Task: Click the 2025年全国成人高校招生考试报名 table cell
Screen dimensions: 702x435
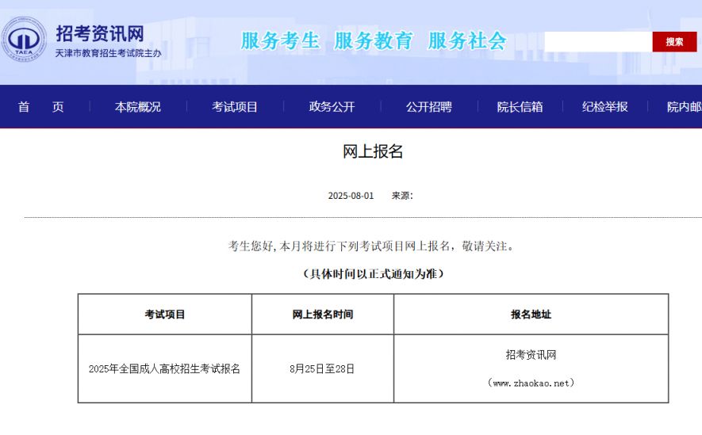Action: [x=164, y=368]
